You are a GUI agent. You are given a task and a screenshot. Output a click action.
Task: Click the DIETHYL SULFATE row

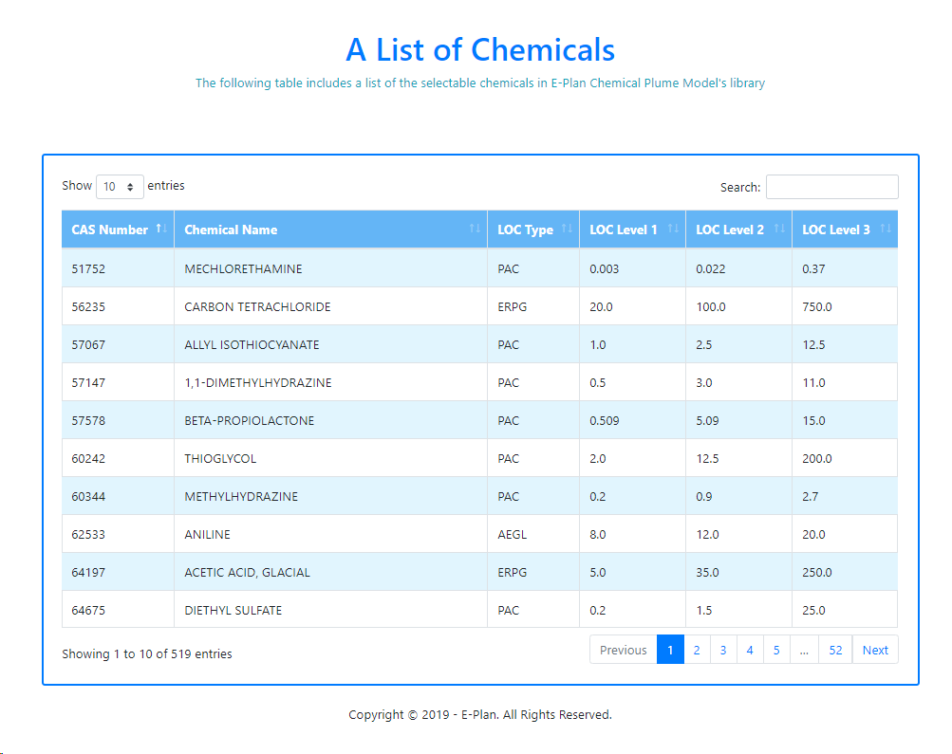tap(233, 610)
